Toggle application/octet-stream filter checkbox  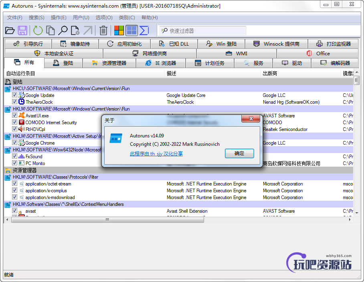14,183
